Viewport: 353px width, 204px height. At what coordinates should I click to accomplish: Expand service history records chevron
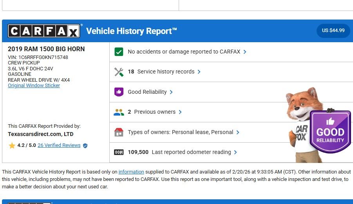199,72
